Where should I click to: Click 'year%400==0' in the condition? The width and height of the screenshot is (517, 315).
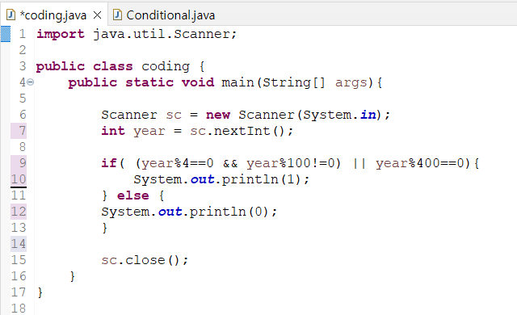pyautogui.click(x=420, y=163)
